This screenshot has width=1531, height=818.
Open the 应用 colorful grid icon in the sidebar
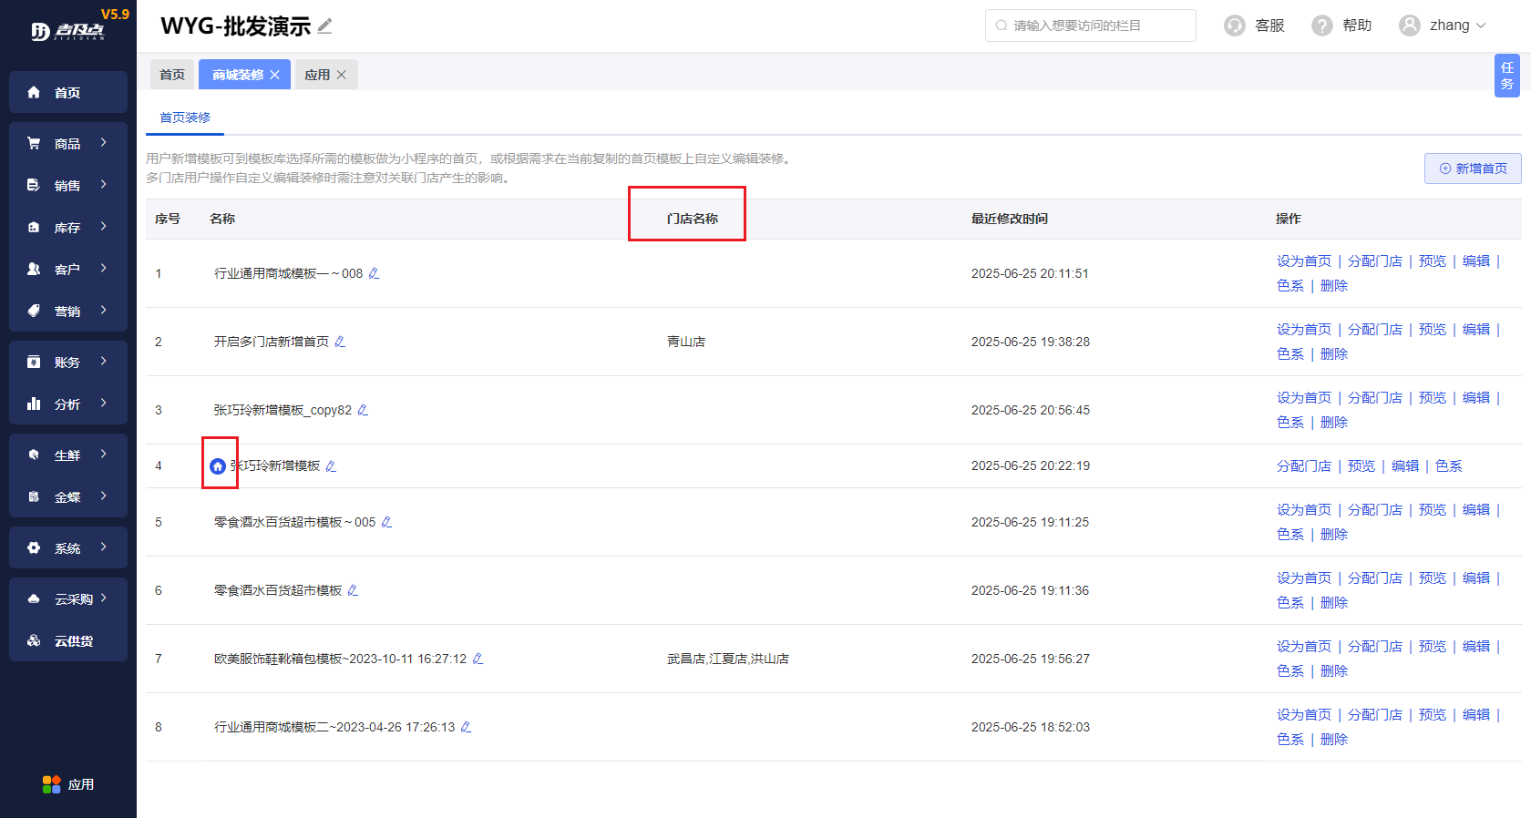[x=52, y=784]
